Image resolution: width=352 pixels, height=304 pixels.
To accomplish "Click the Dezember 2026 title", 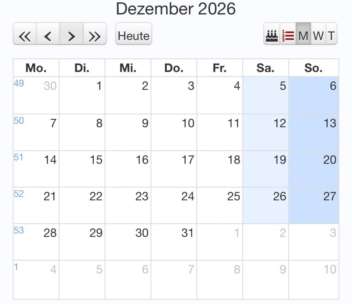I will pos(176,9).
